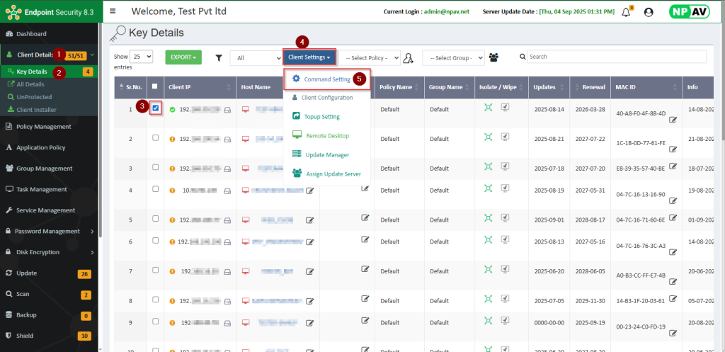Uncheck the checkbox for row 1
725x352 pixels.
tap(155, 108)
